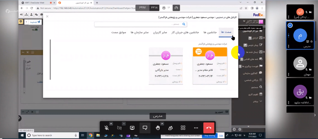This screenshot has height=139, width=318.
Task: Open کارتابل in the sidebar
Action: tap(255, 38)
